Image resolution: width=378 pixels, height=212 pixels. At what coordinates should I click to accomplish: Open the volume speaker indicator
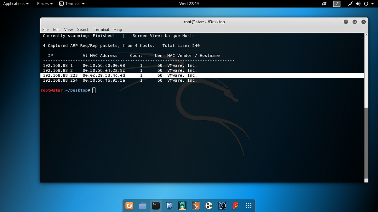click(x=358, y=4)
